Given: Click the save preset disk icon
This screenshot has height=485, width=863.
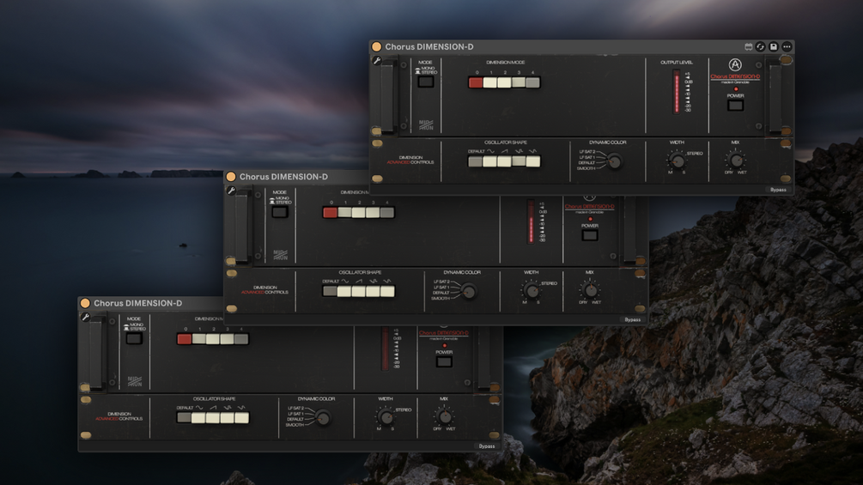Looking at the screenshot, I should 774,46.
